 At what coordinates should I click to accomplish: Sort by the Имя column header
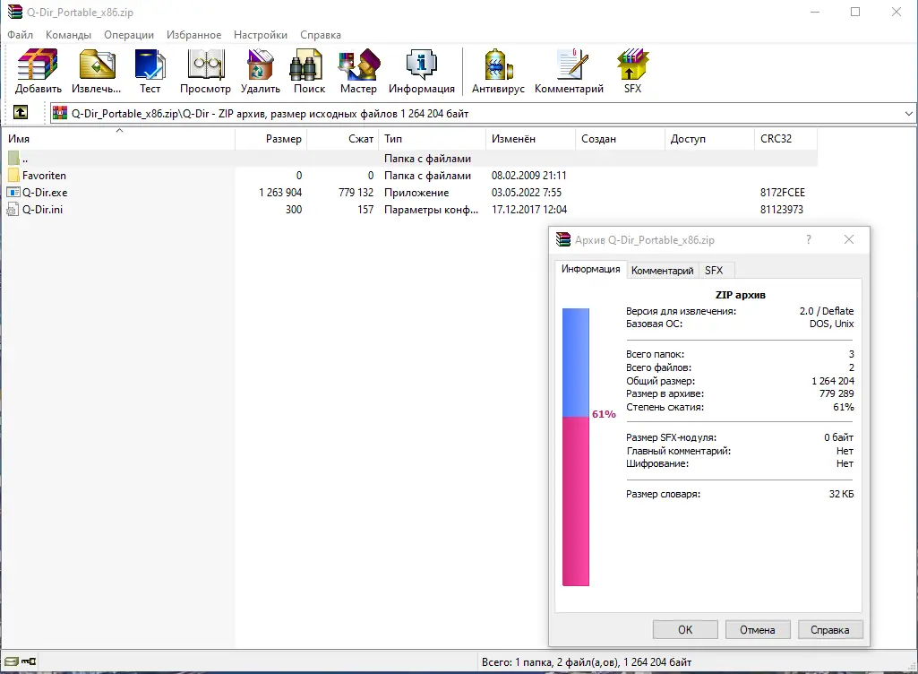tap(119, 138)
